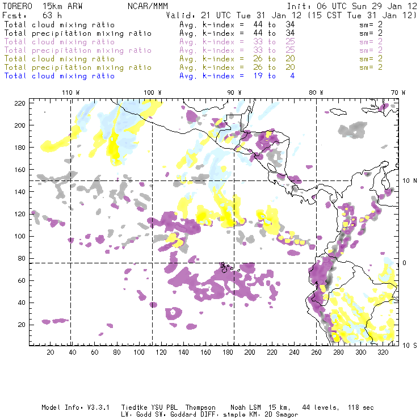Click the 'Valid: 21 UTC Tue 31 Jan 12' text
420x420 pixels.
234,15
